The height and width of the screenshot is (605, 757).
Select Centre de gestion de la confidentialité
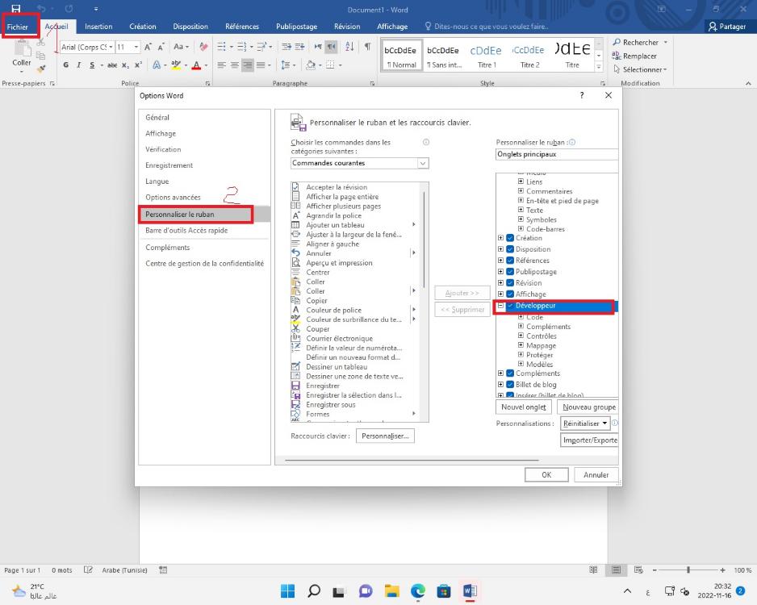[x=204, y=264]
